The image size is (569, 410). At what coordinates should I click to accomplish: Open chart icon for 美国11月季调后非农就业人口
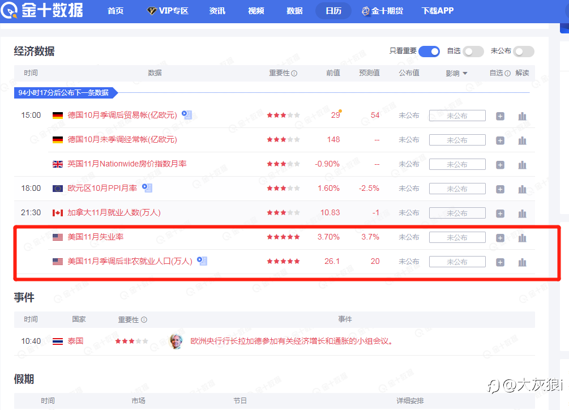tap(522, 262)
